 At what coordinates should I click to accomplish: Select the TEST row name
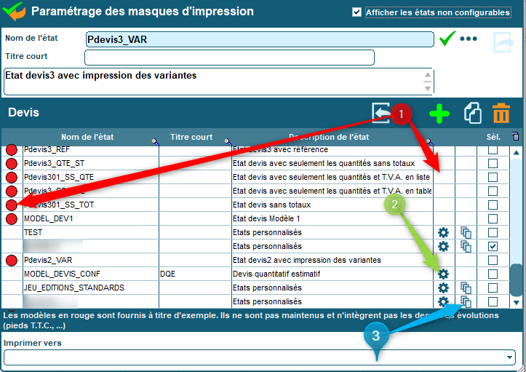tap(33, 232)
